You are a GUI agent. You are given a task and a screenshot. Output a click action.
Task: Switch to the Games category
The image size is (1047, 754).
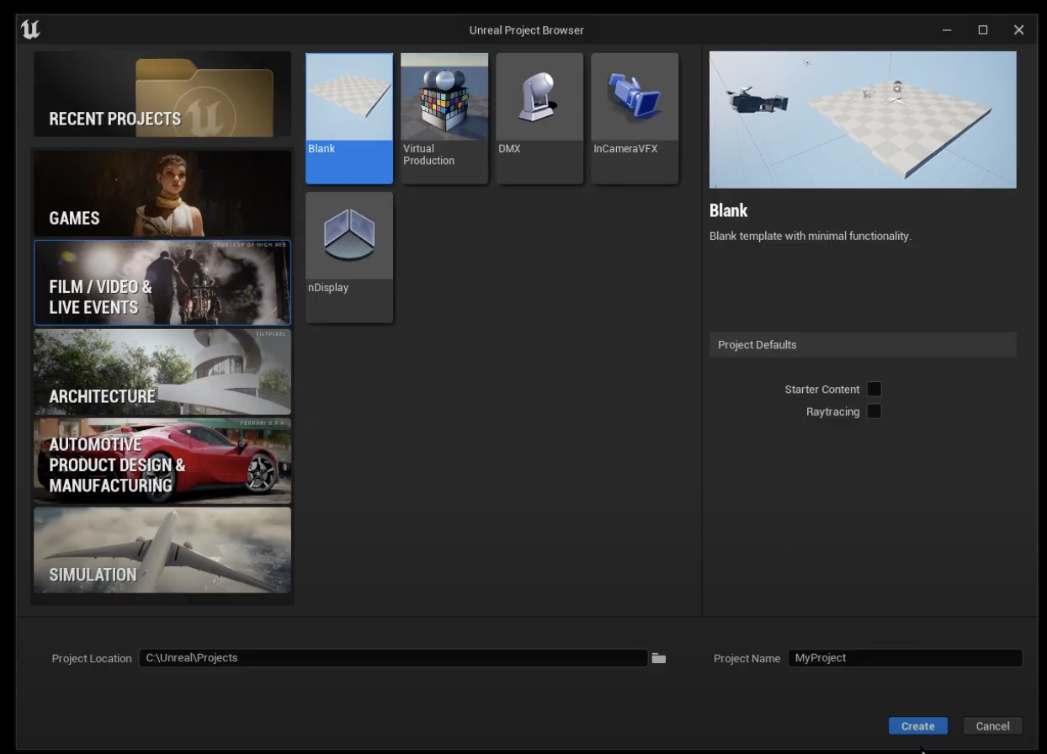pyautogui.click(x=162, y=194)
